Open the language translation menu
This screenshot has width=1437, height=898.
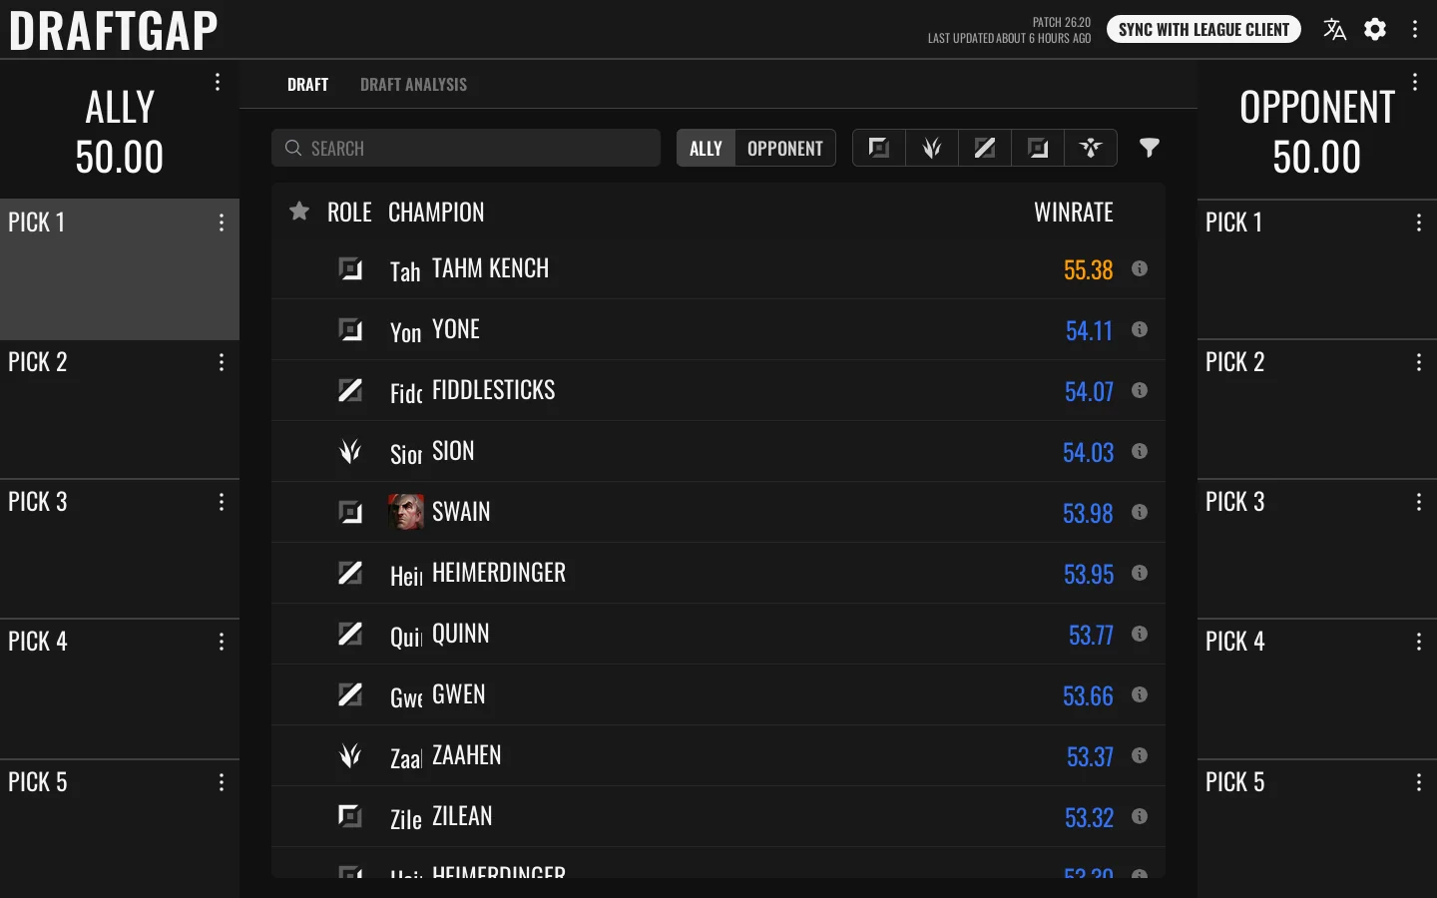coord(1334,30)
